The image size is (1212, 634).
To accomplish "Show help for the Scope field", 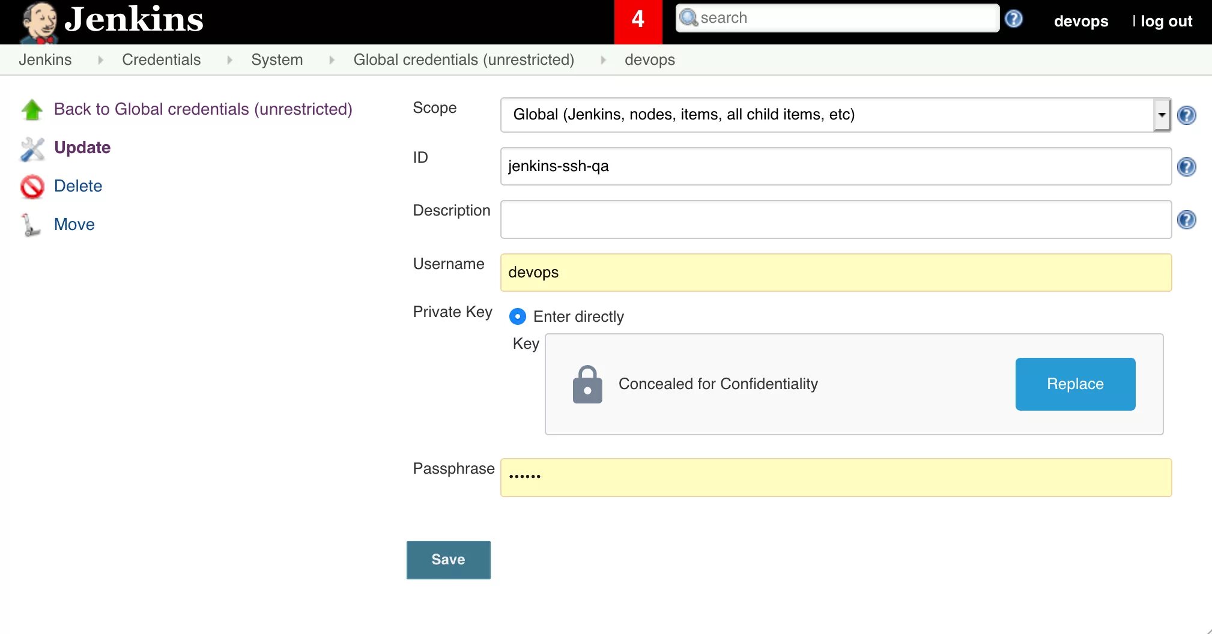I will pos(1186,115).
